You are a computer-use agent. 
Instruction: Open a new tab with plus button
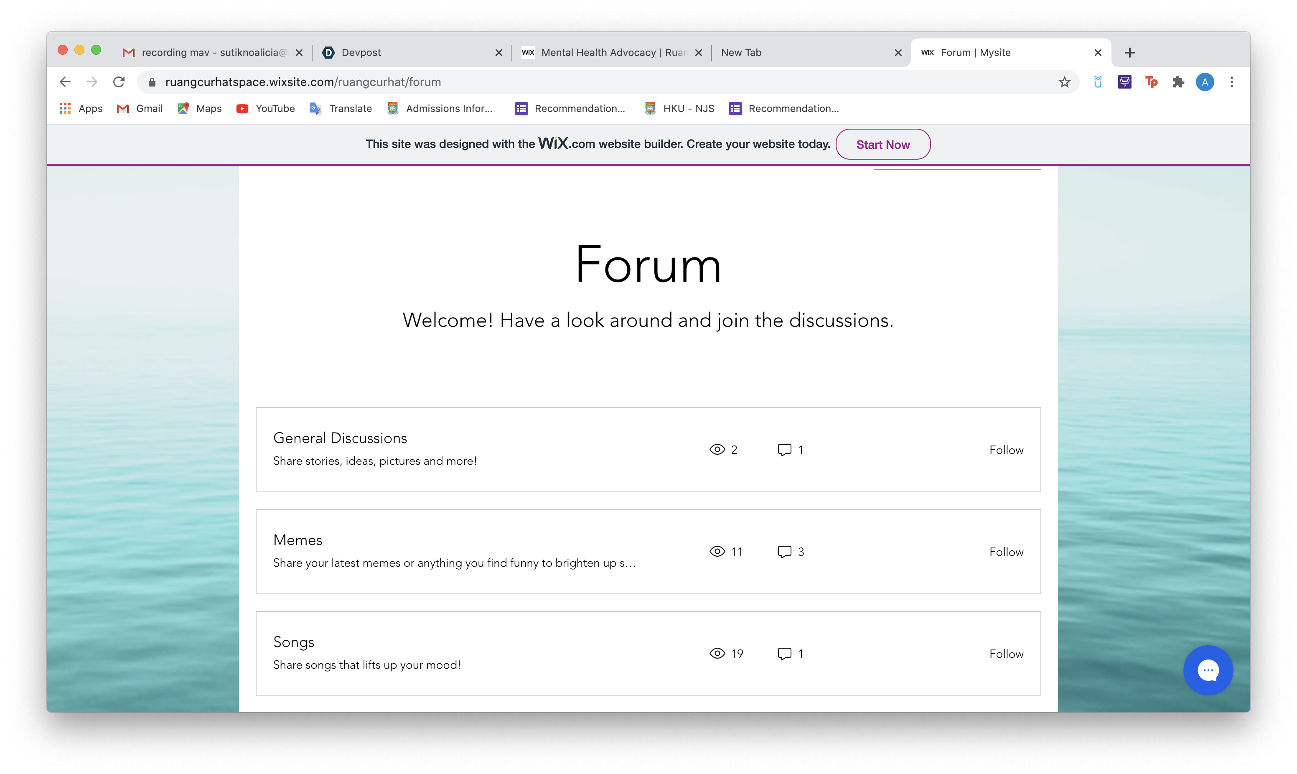[x=1129, y=53]
